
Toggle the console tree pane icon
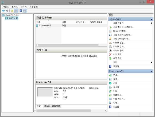point(16,11)
